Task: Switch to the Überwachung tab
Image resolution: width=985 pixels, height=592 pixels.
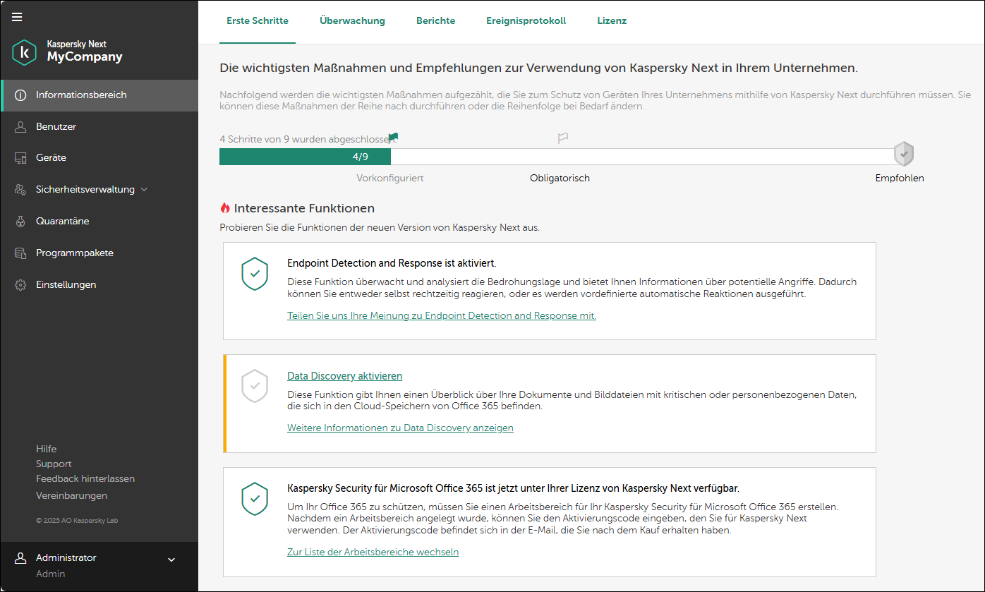Action: pos(352,21)
